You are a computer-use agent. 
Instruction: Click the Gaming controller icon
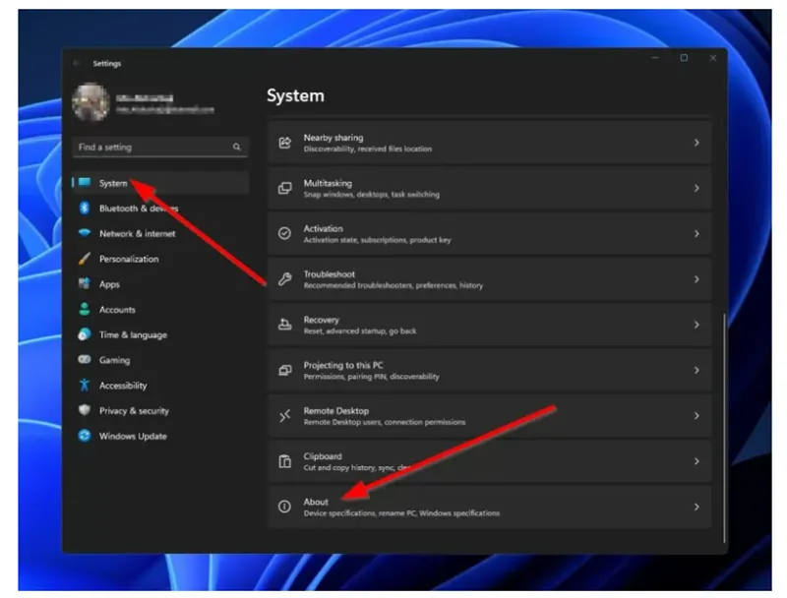coord(85,359)
